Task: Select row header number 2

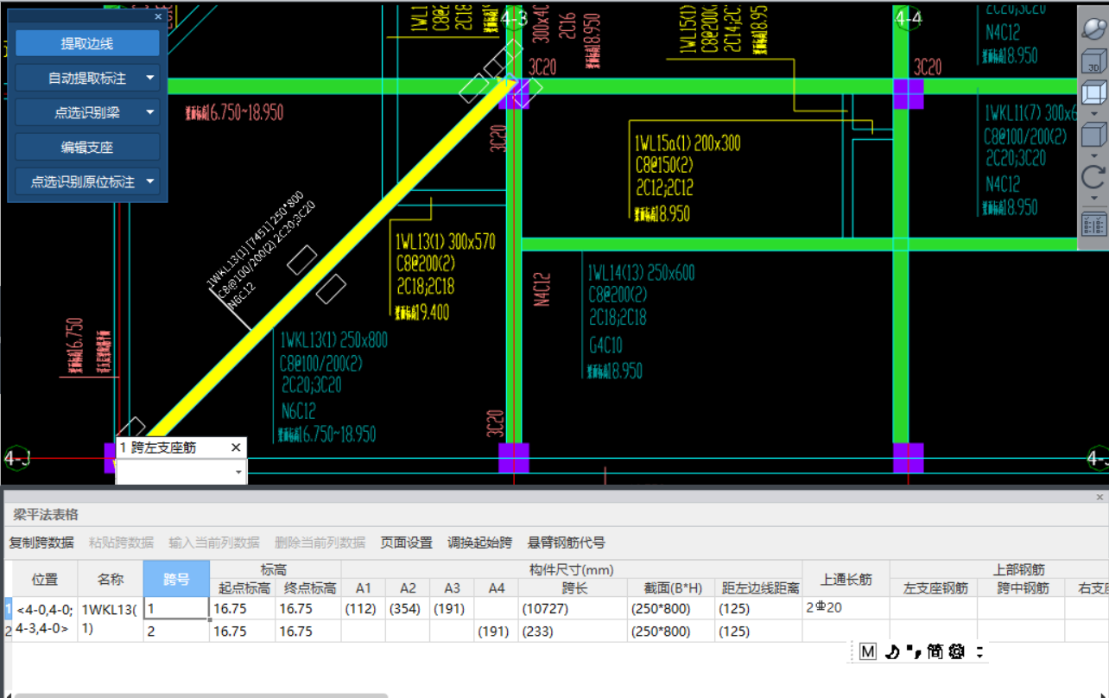Action: [x=7, y=631]
